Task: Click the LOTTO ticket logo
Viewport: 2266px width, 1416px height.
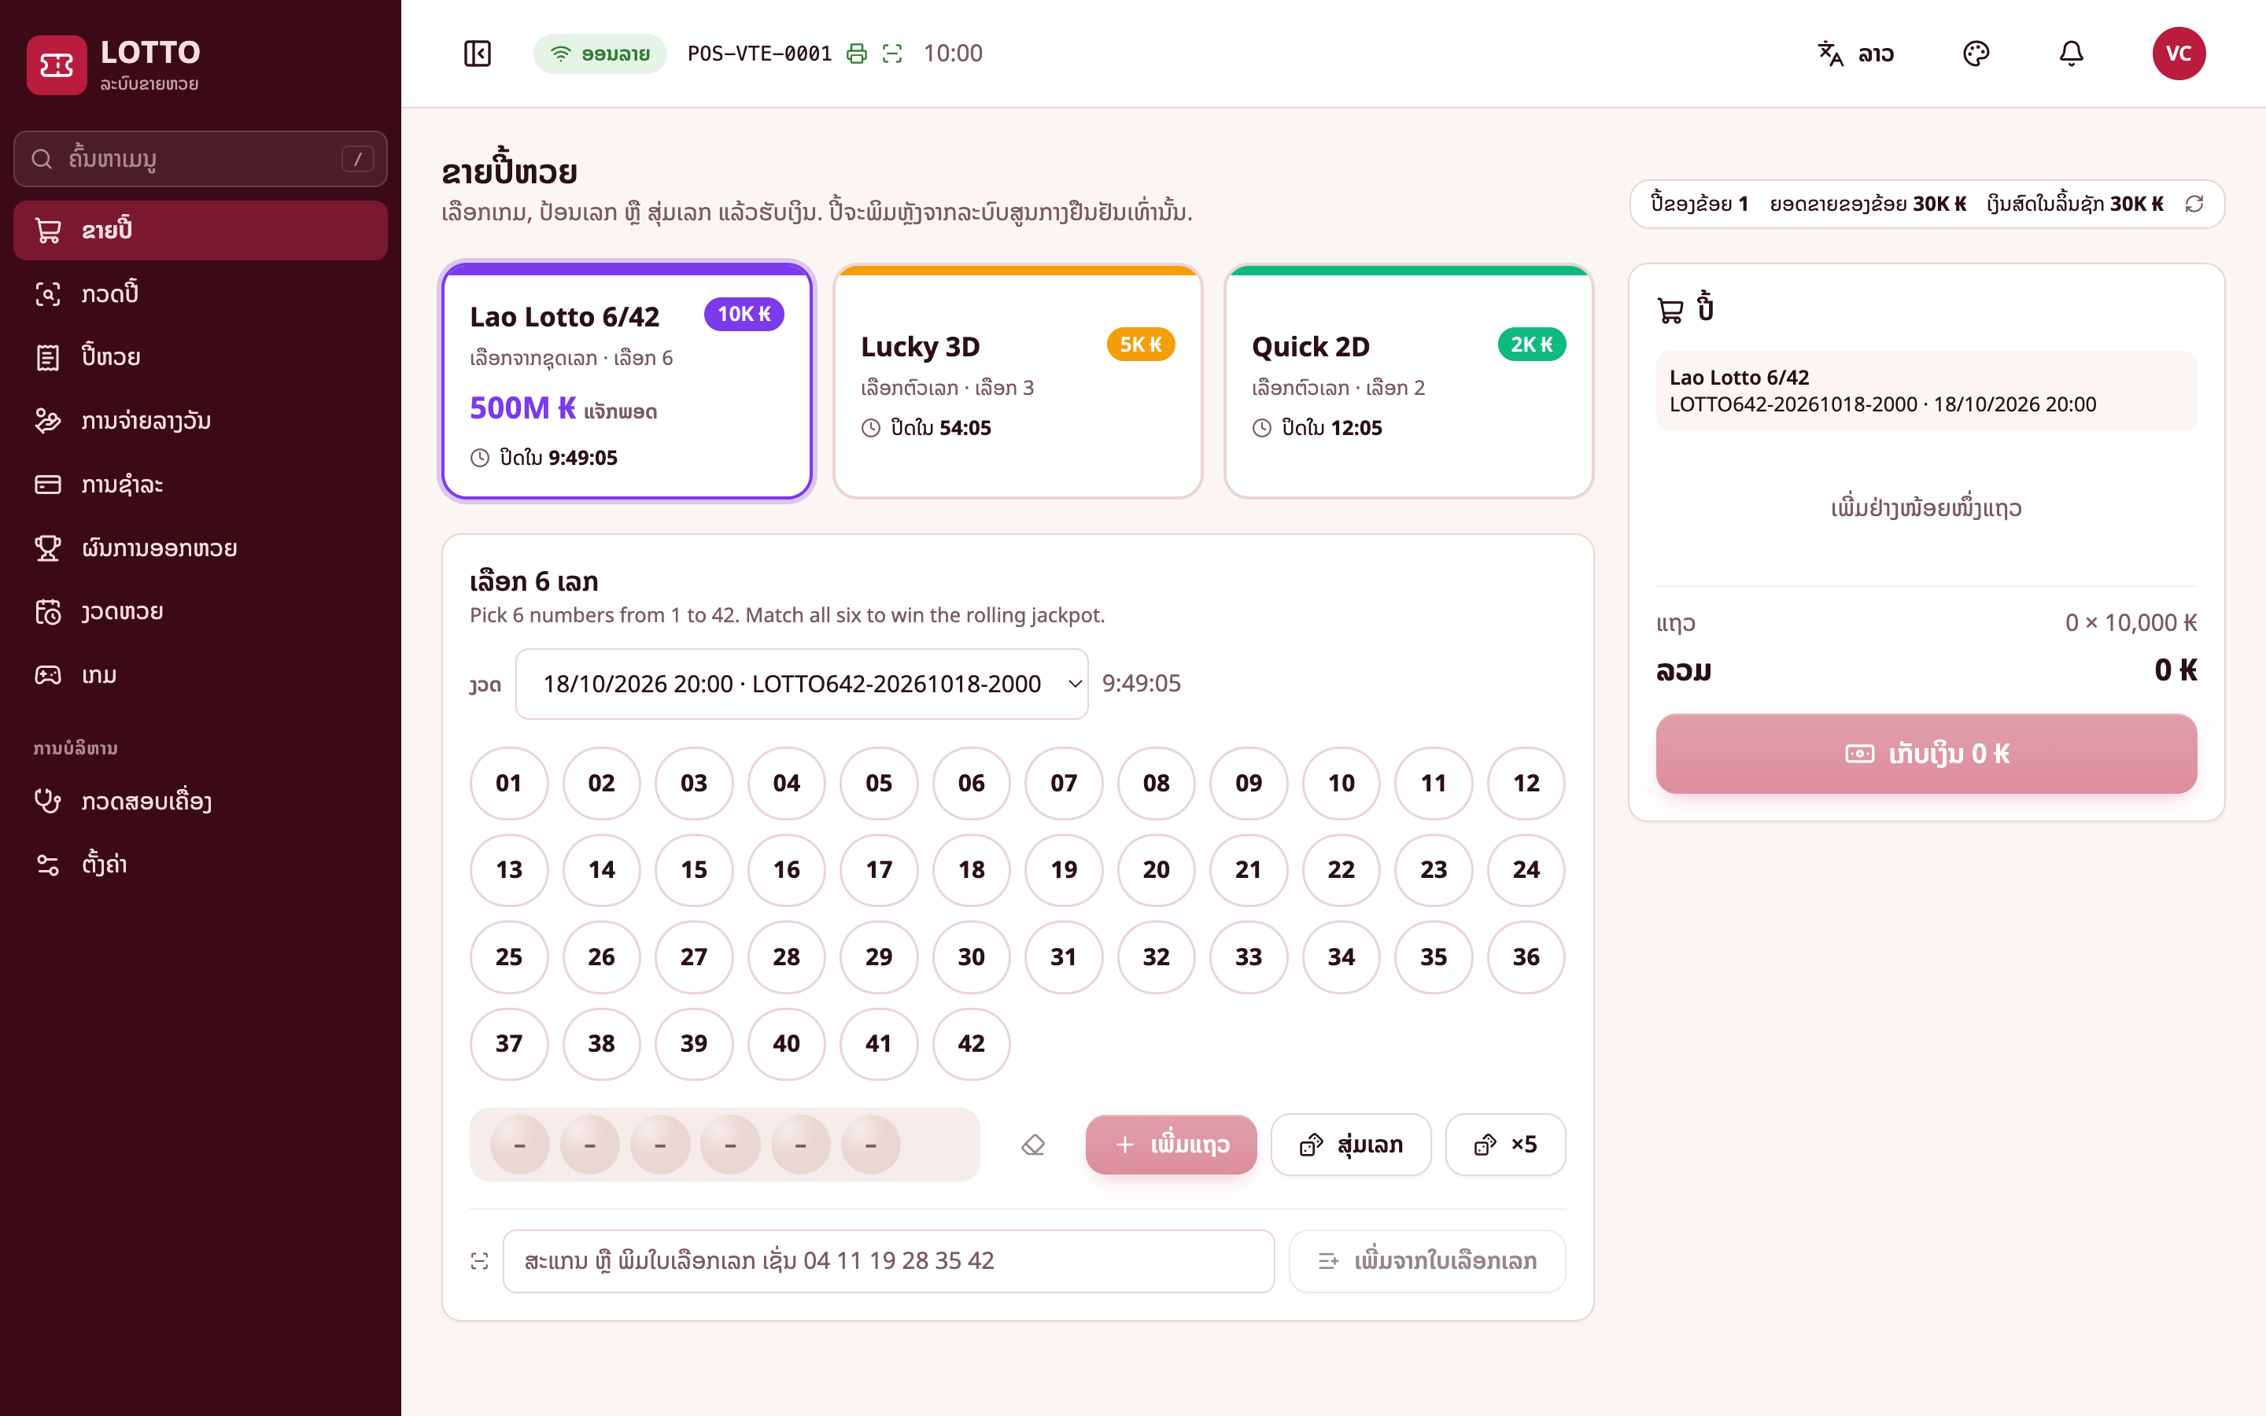Action: [x=56, y=65]
